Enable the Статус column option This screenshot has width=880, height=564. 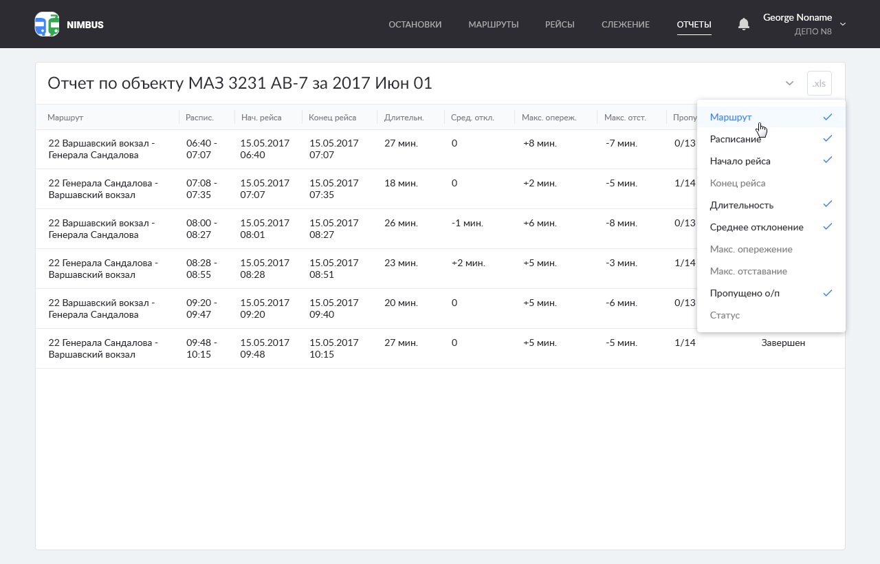pos(771,315)
